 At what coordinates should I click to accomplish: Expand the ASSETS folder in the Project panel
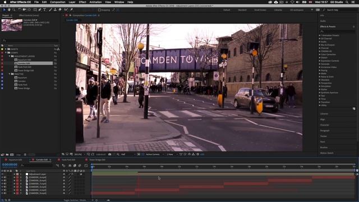[x=6, y=49]
